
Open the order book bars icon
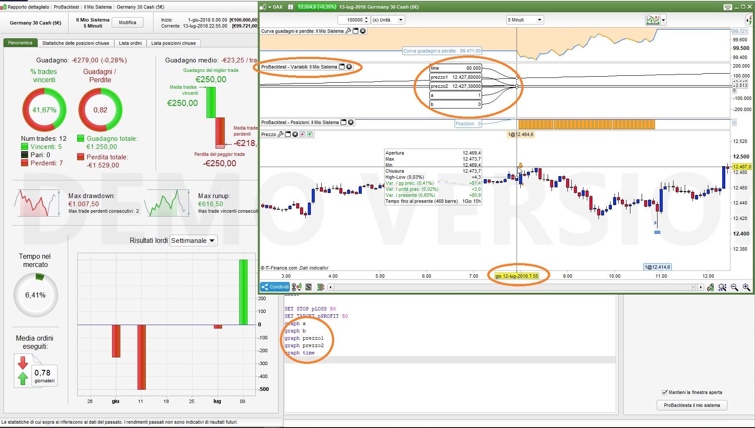(320, 287)
